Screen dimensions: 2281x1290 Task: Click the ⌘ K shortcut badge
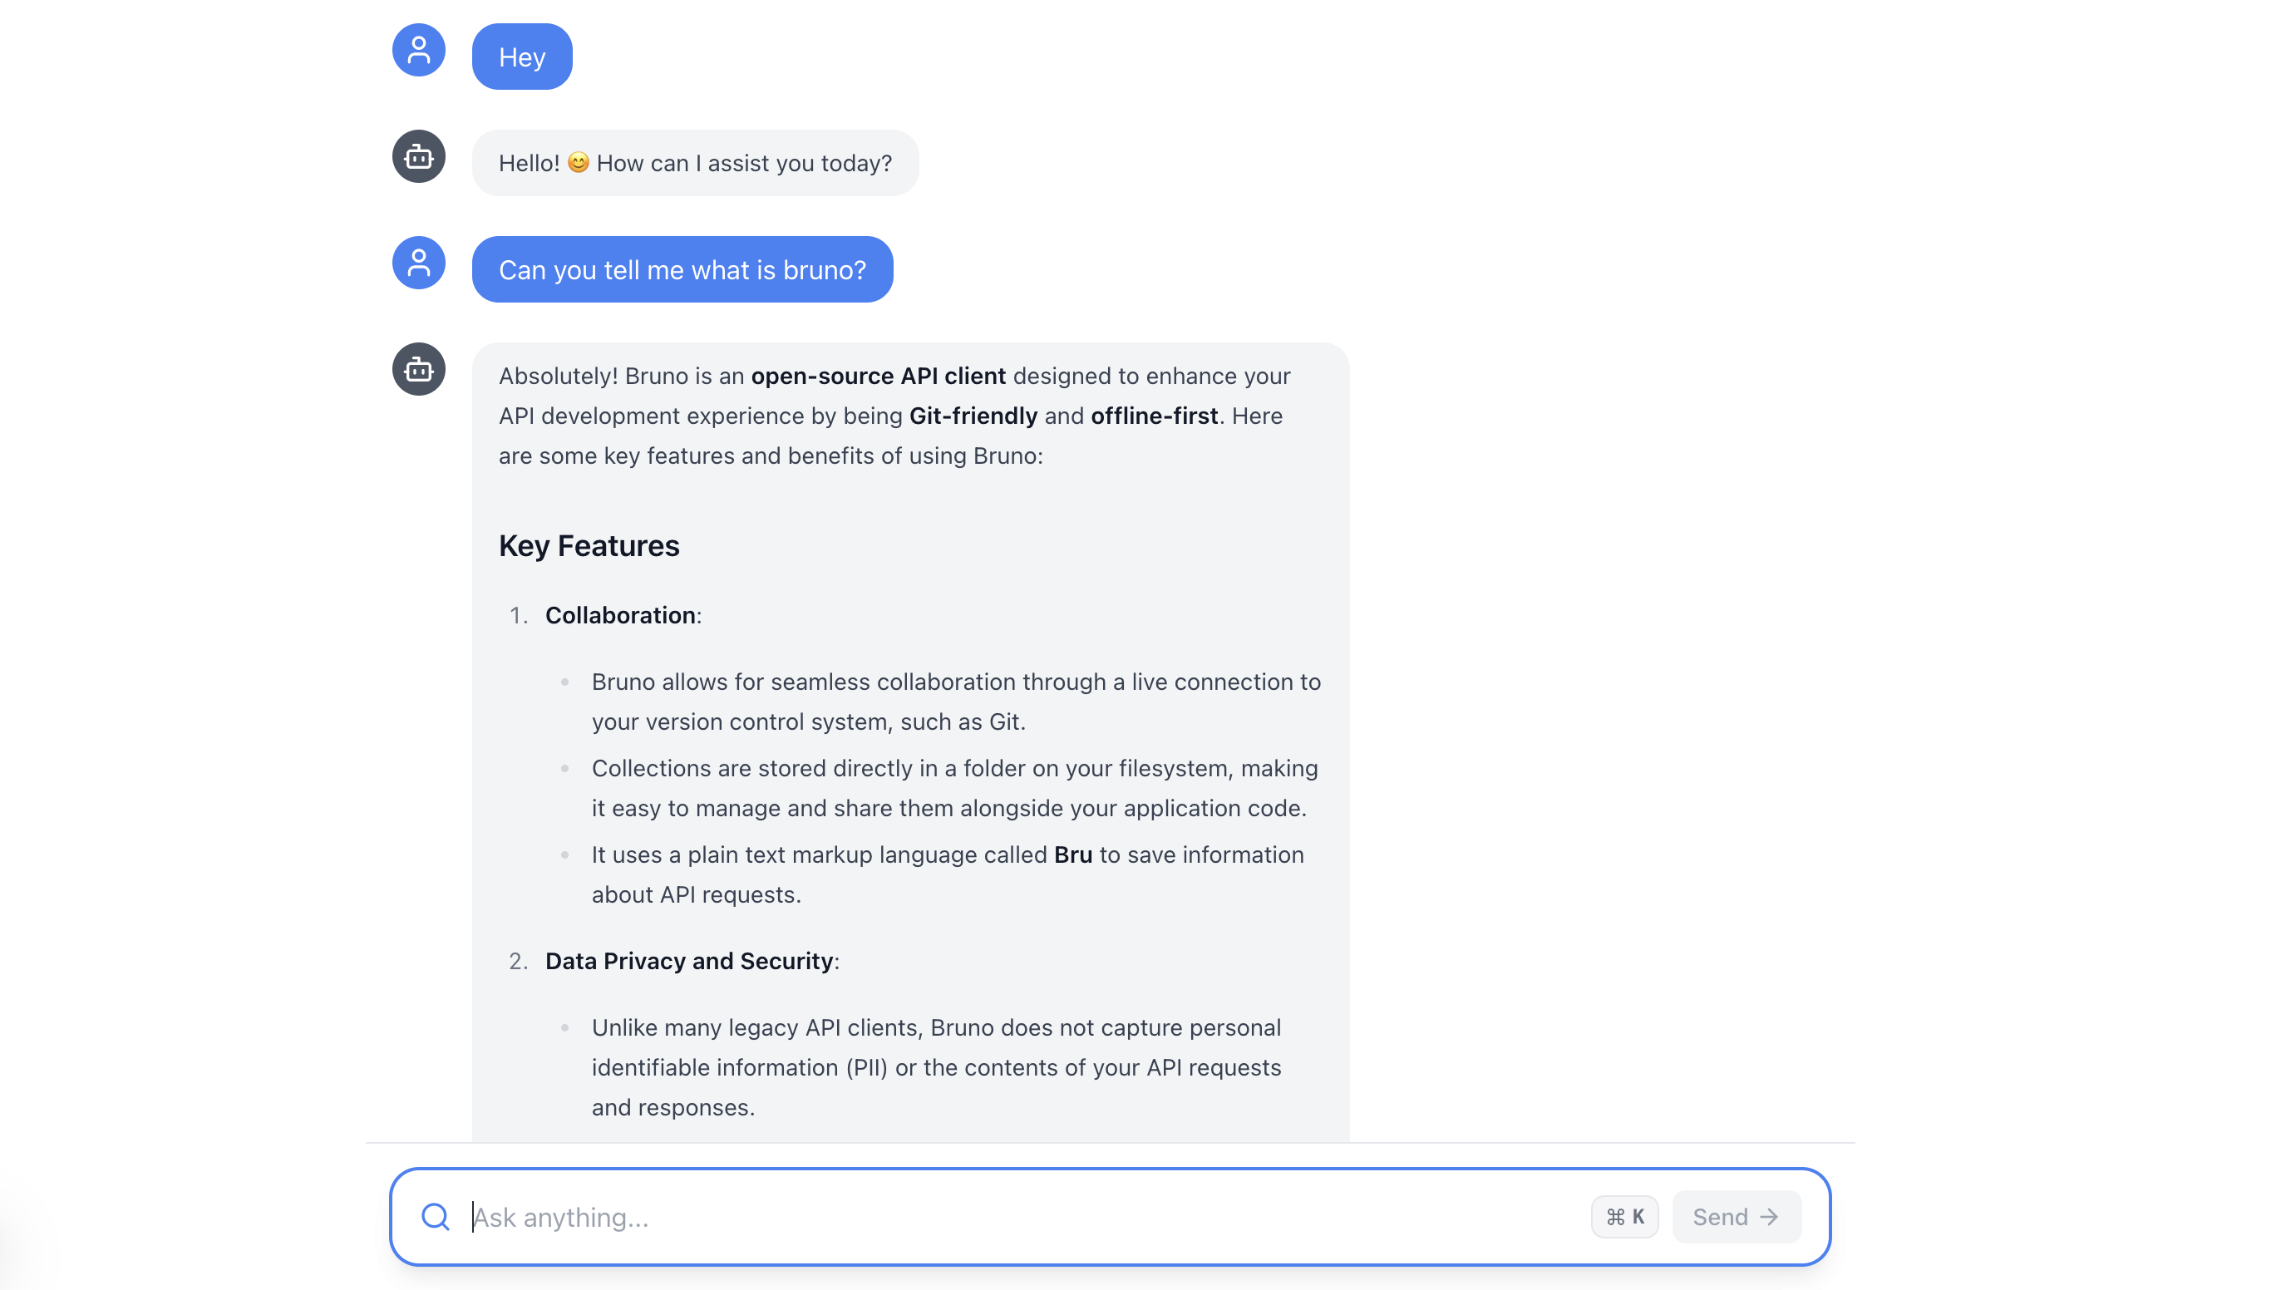point(1624,1217)
